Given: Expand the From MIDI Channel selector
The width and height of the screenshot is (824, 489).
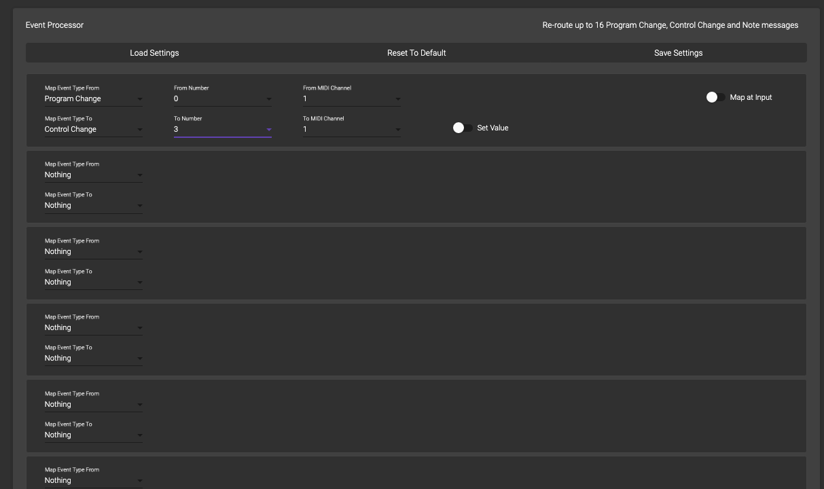Looking at the screenshot, I should pyautogui.click(x=352, y=98).
